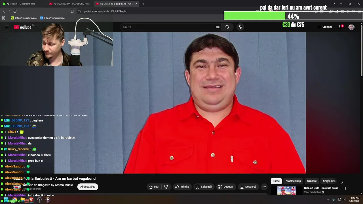
Task: Share the video with Trimite button
Action: [182, 187]
